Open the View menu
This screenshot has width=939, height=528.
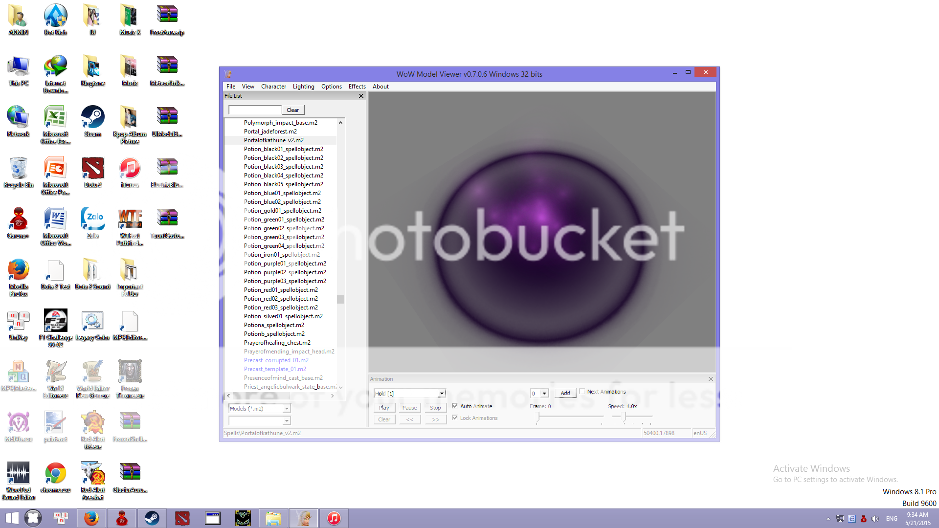click(248, 87)
